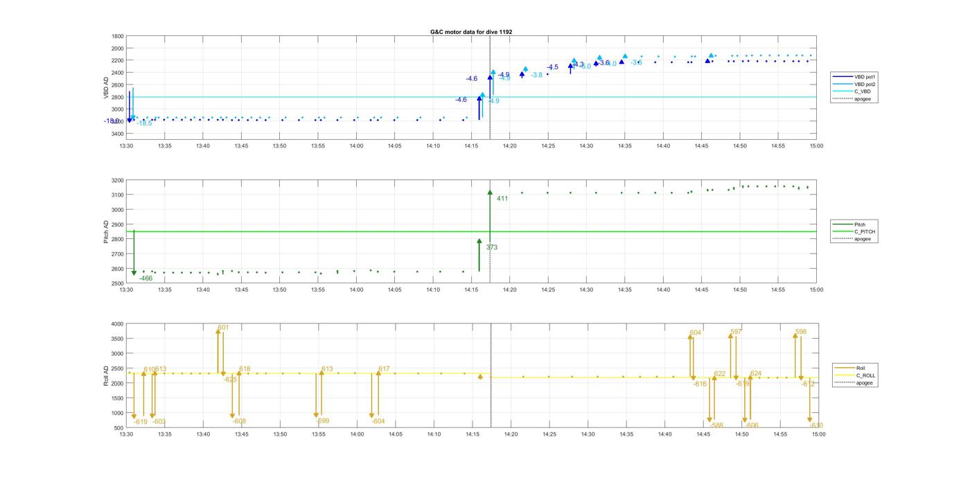Screen dimensions: 970x480
Task: Click the '-599' roll label
Action: click(323, 421)
